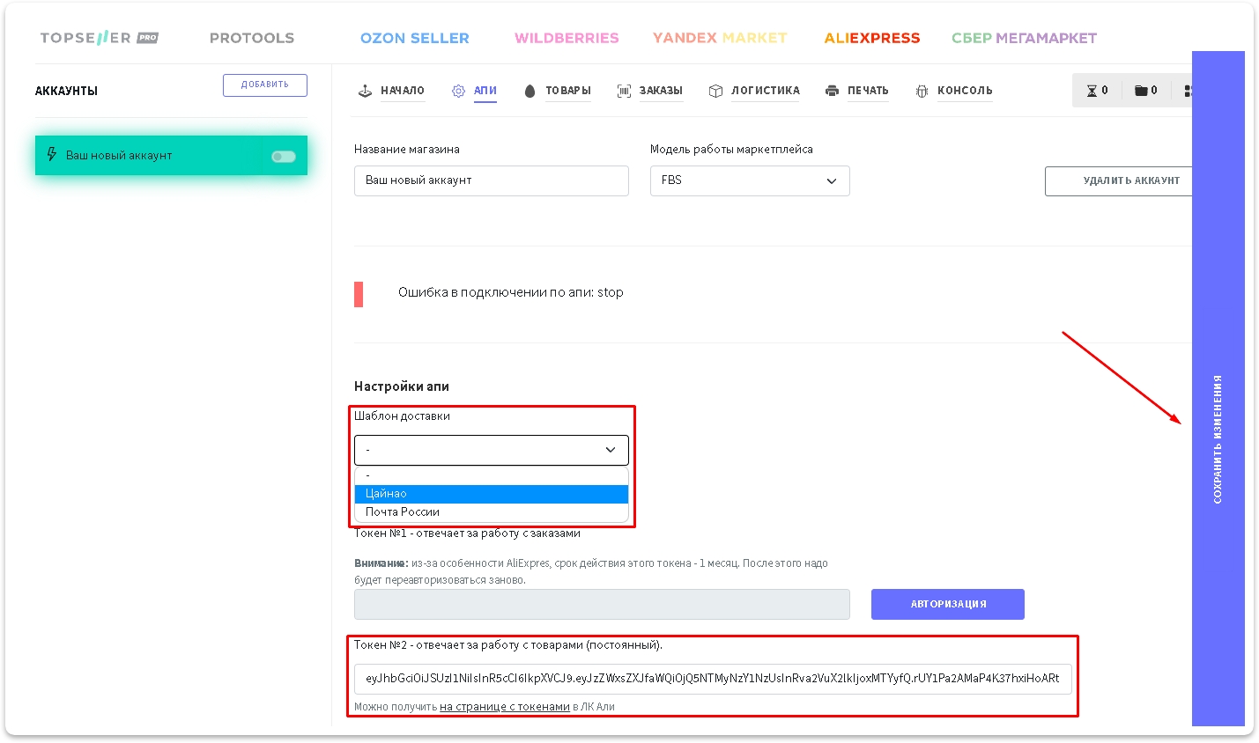Viewport: 1259px width, 743px height.
Task: Click the hourglass queue counter icon
Action: point(1092,91)
